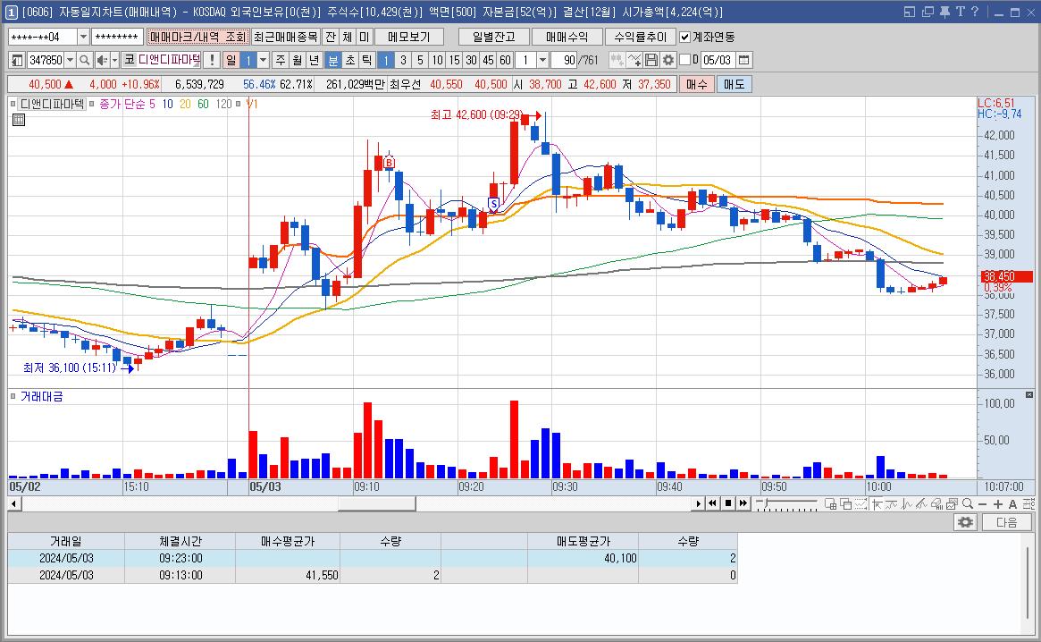This screenshot has width=1041, height=642.
Task: Open the calendar date picker icon
Action: pos(744,61)
